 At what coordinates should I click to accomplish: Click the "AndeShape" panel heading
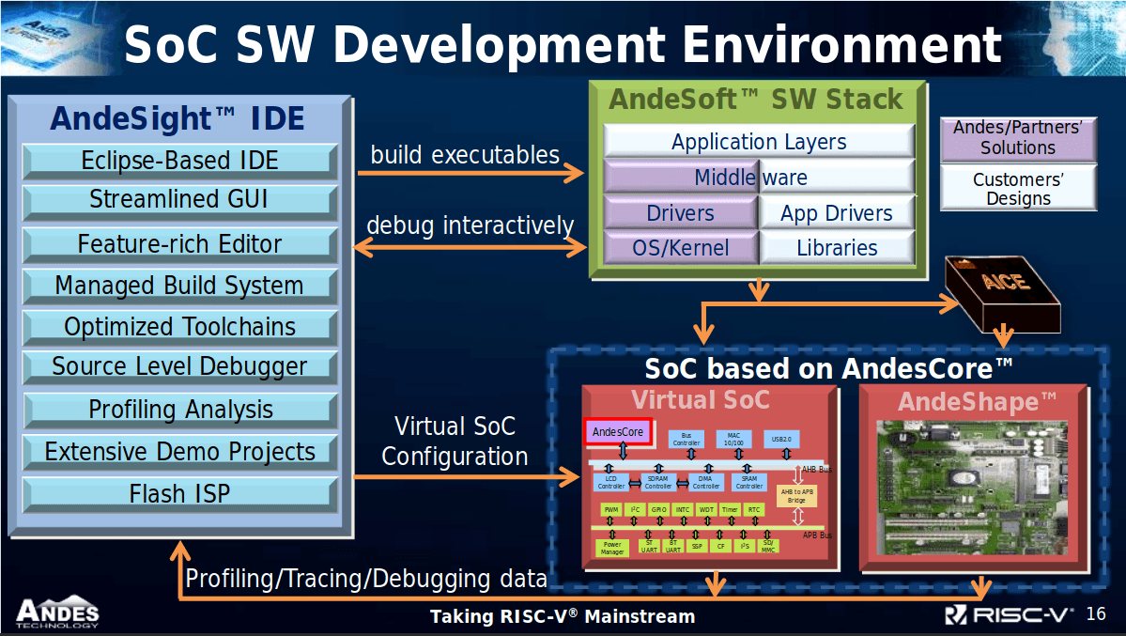click(978, 401)
